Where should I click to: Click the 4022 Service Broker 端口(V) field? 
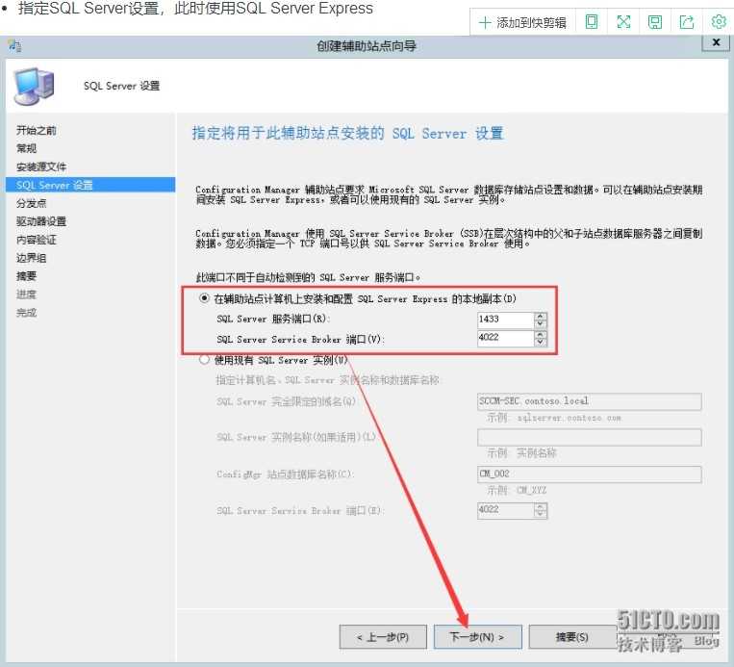click(x=506, y=338)
